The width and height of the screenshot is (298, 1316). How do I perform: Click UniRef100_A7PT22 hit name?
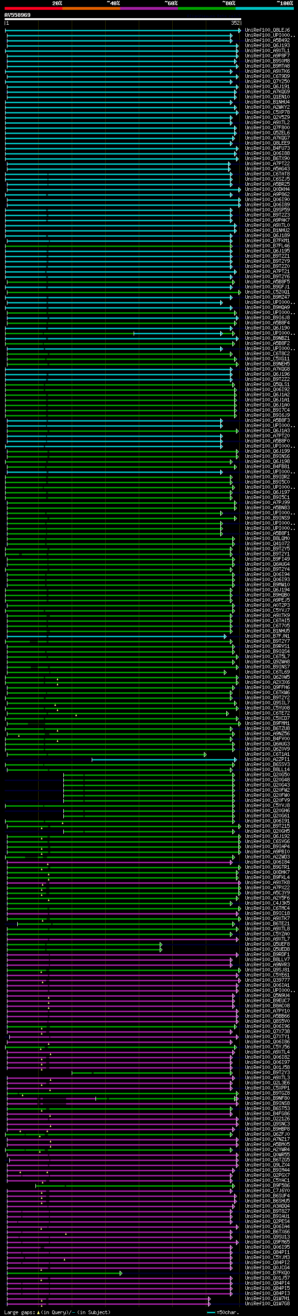click(x=267, y=163)
